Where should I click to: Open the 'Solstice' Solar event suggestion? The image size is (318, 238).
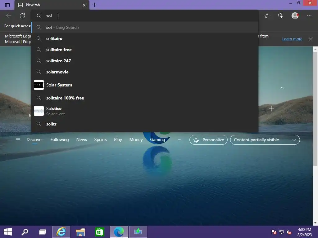(x=145, y=111)
